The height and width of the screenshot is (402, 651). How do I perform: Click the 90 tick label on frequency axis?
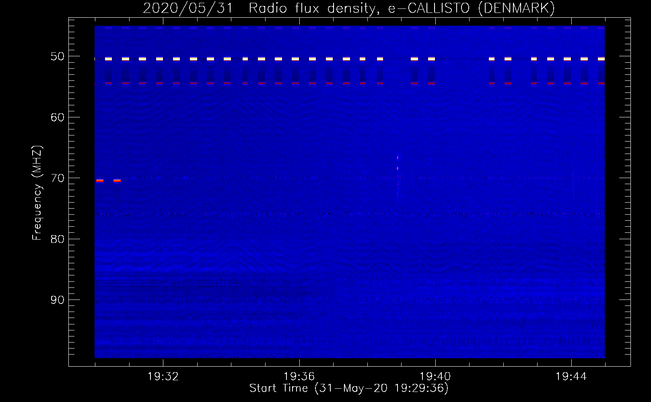[x=58, y=300]
